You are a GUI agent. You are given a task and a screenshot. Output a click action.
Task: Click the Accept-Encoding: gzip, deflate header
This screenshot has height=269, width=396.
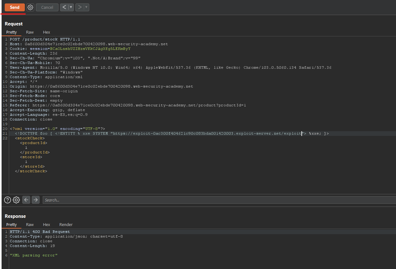click(x=47, y=110)
